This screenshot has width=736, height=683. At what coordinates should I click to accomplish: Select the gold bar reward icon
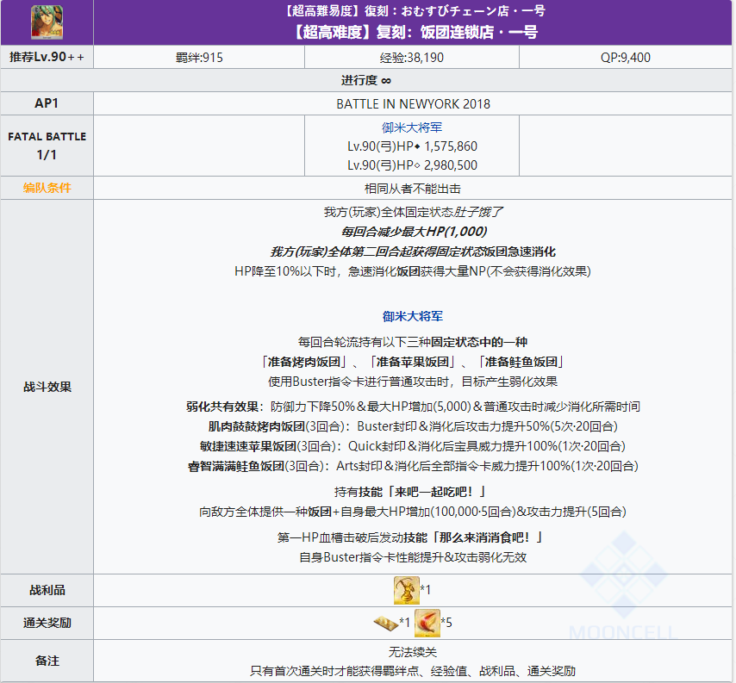tap(386, 623)
